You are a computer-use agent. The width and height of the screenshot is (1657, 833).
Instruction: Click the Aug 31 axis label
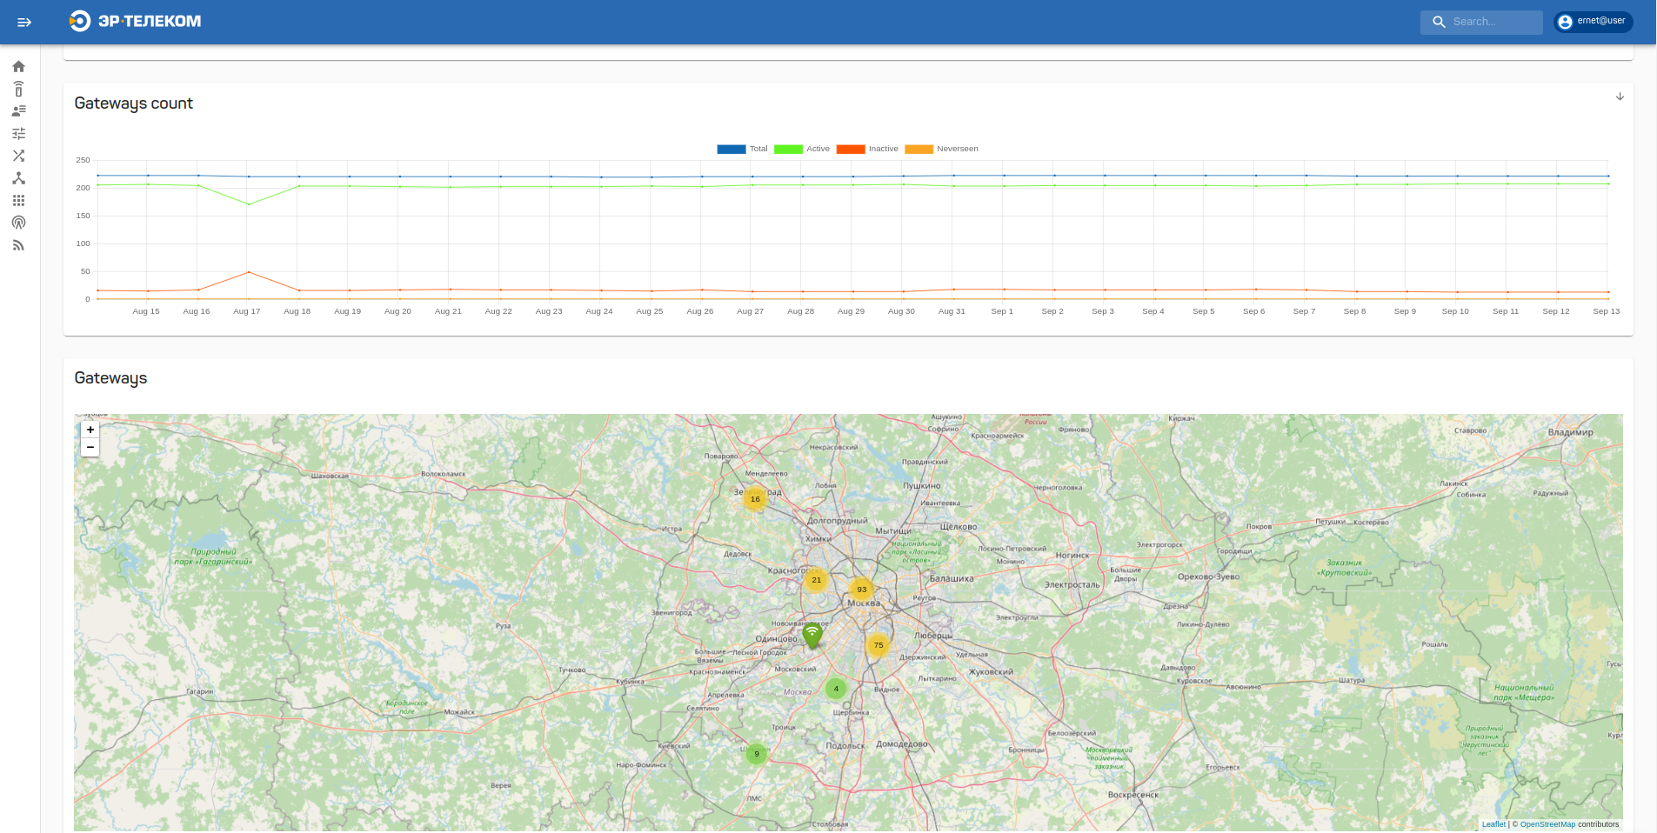pos(952,311)
